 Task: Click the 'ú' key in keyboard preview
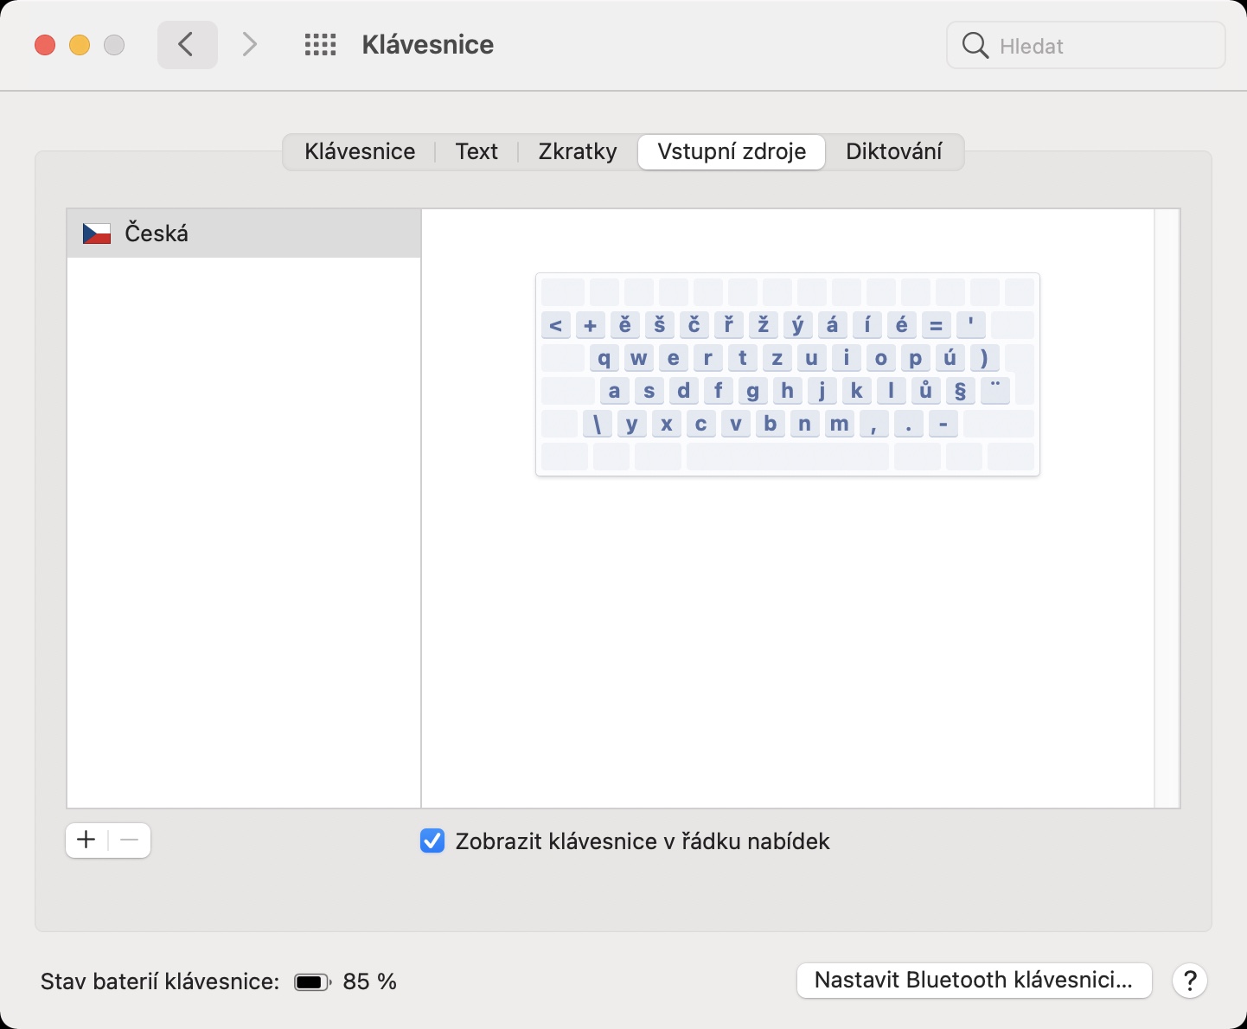(950, 358)
